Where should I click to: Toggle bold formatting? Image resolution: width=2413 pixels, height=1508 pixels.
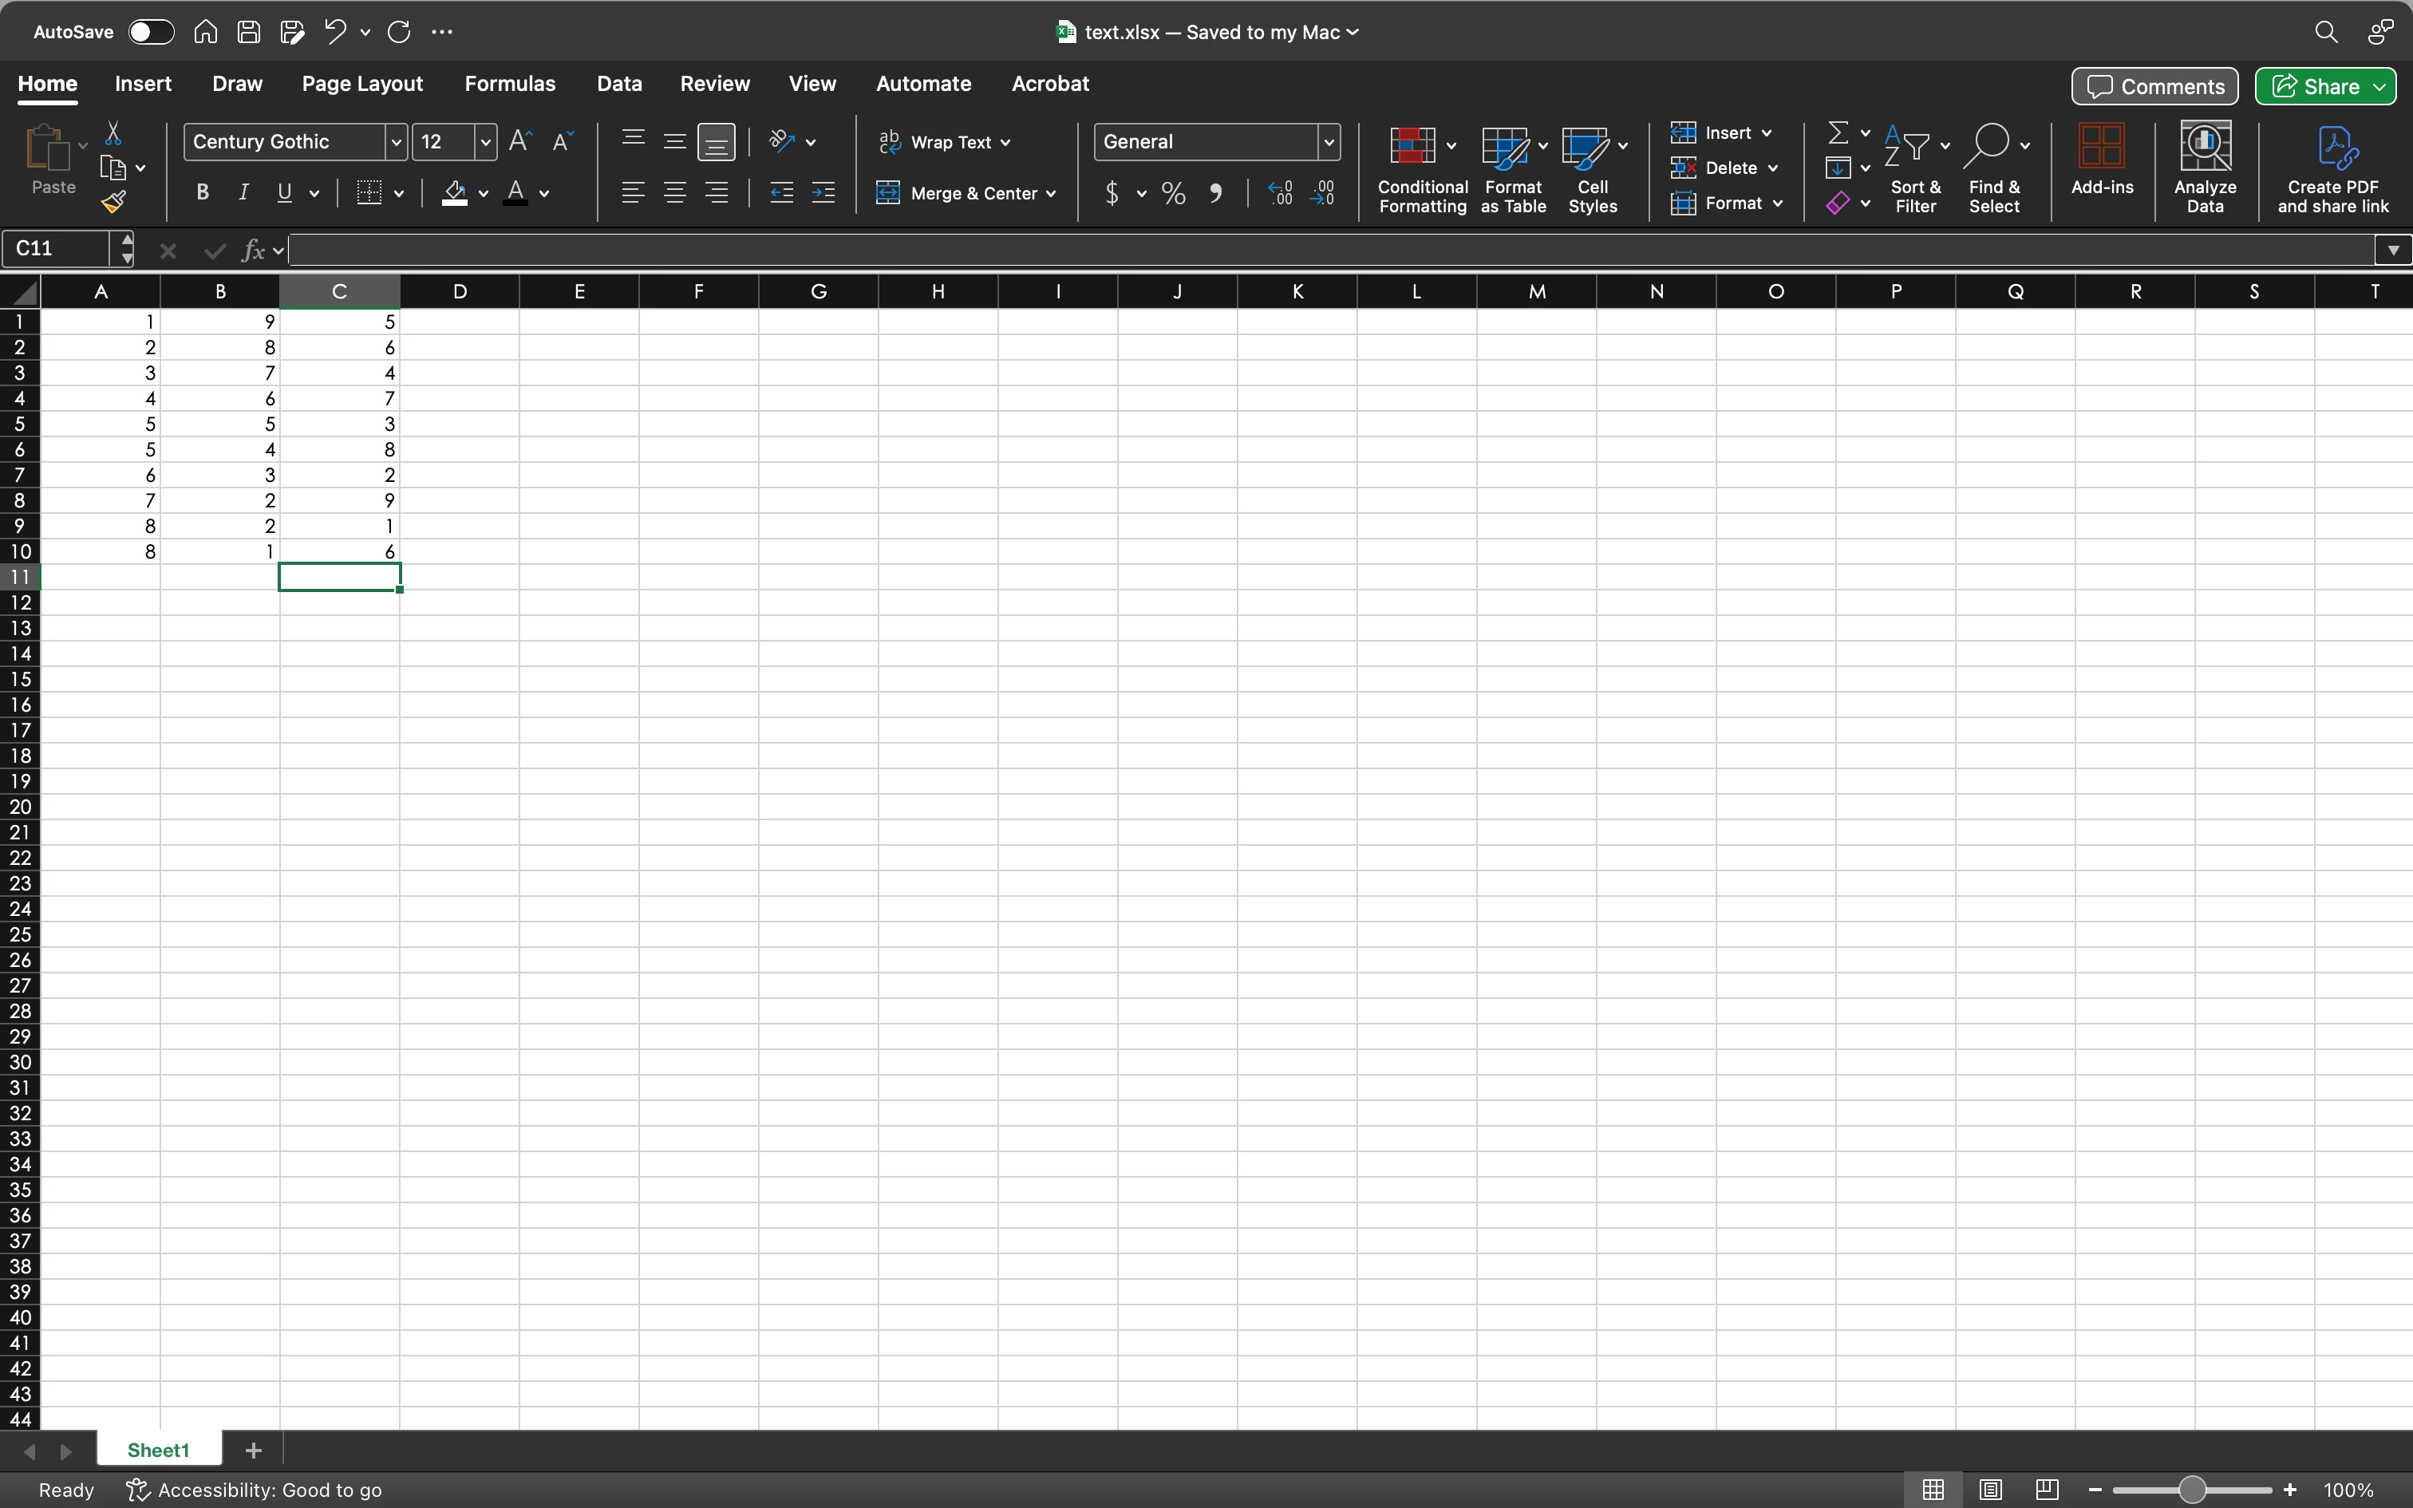[203, 193]
